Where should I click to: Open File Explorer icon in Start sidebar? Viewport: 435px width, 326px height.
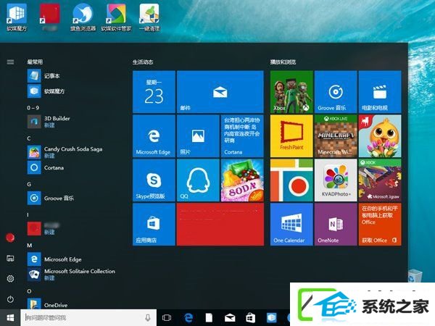(x=10, y=258)
